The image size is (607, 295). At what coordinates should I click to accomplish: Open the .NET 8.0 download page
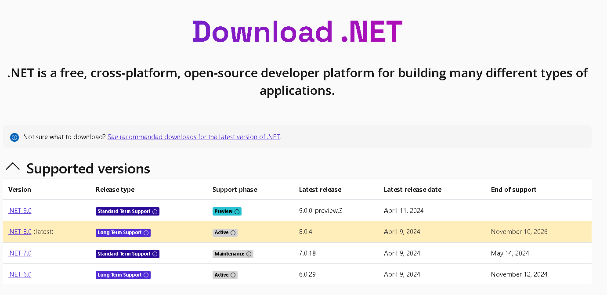pos(19,231)
